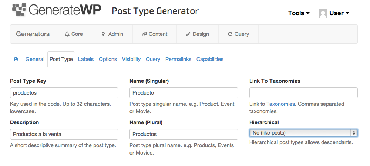Image resolution: width=370 pixels, height=166 pixels.
Task: Click the leaf icon beside Content
Action: pyautogui.click(x=144, y=34)
